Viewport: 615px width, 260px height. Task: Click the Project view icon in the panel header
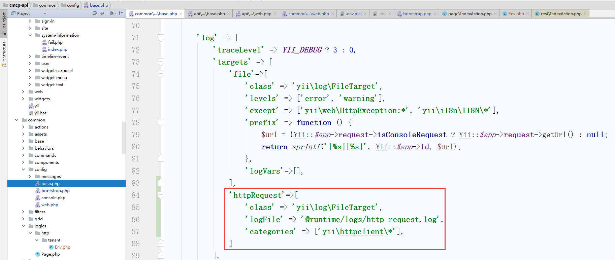tap(13, 13)
